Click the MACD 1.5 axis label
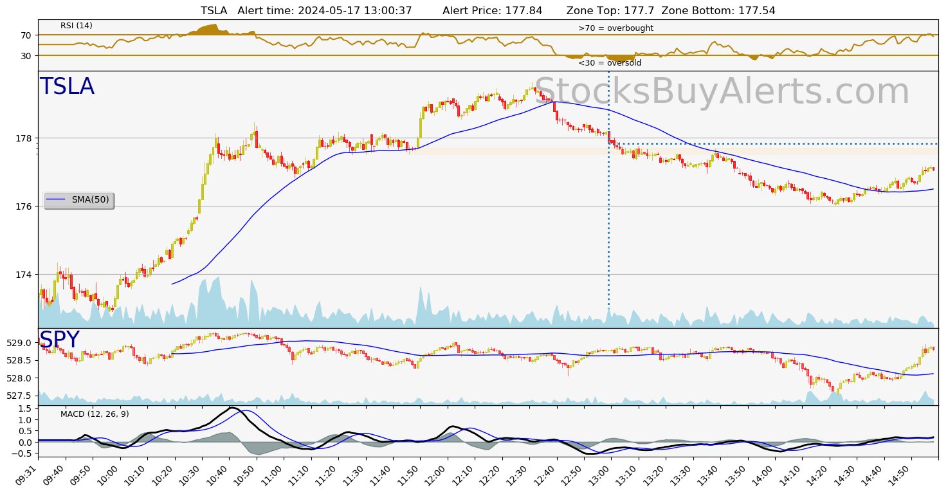Screen dimensions: 948x494 tap(25, 408)
